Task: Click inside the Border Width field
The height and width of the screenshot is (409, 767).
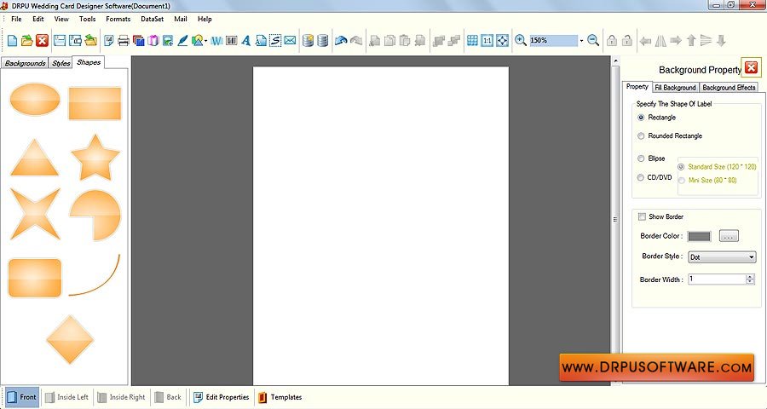Action: [x=717, y=279]
